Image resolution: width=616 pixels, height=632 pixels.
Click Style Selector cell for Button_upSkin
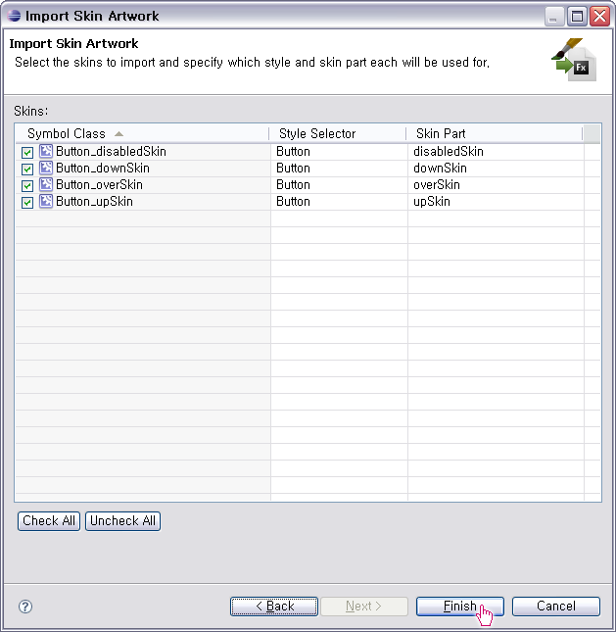tap(339, 202)
